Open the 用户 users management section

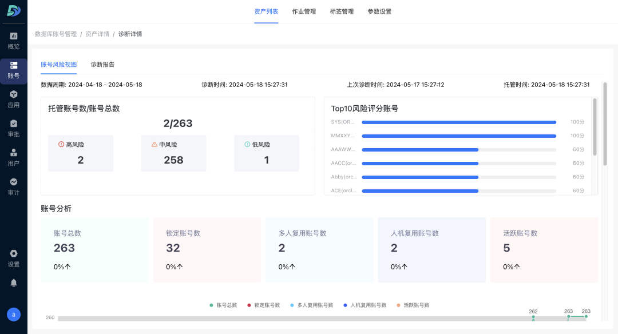point(13,156)
